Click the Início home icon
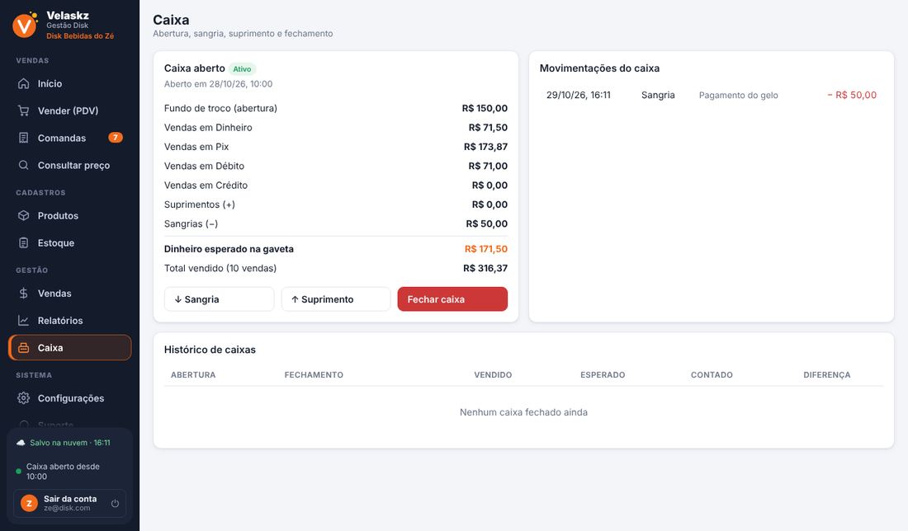The height and width of the screenshot is (531, 908). pos(23,83)
